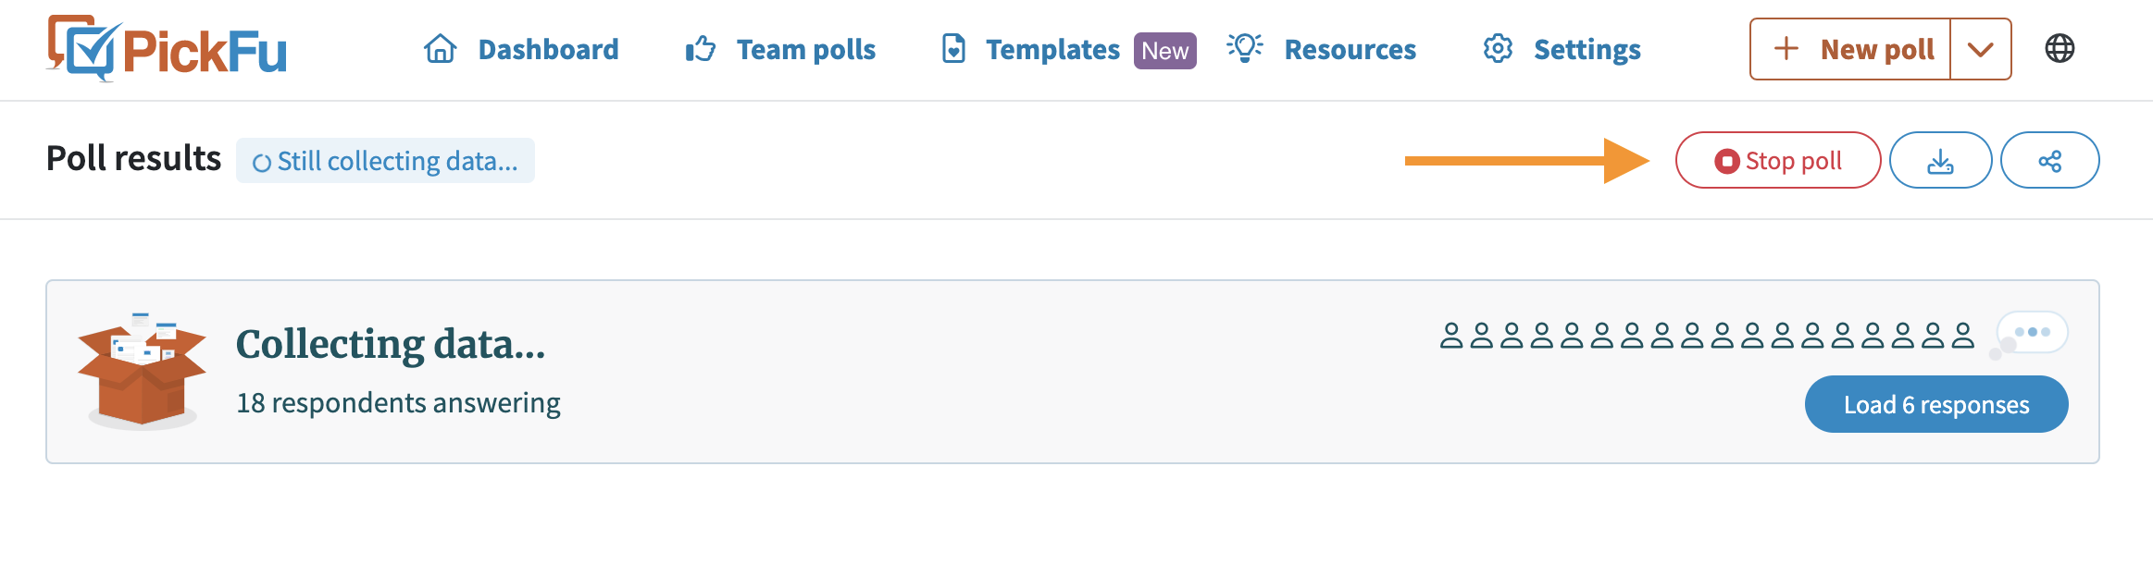
Task: Click the Settings gear icon
Action: 1498,49
